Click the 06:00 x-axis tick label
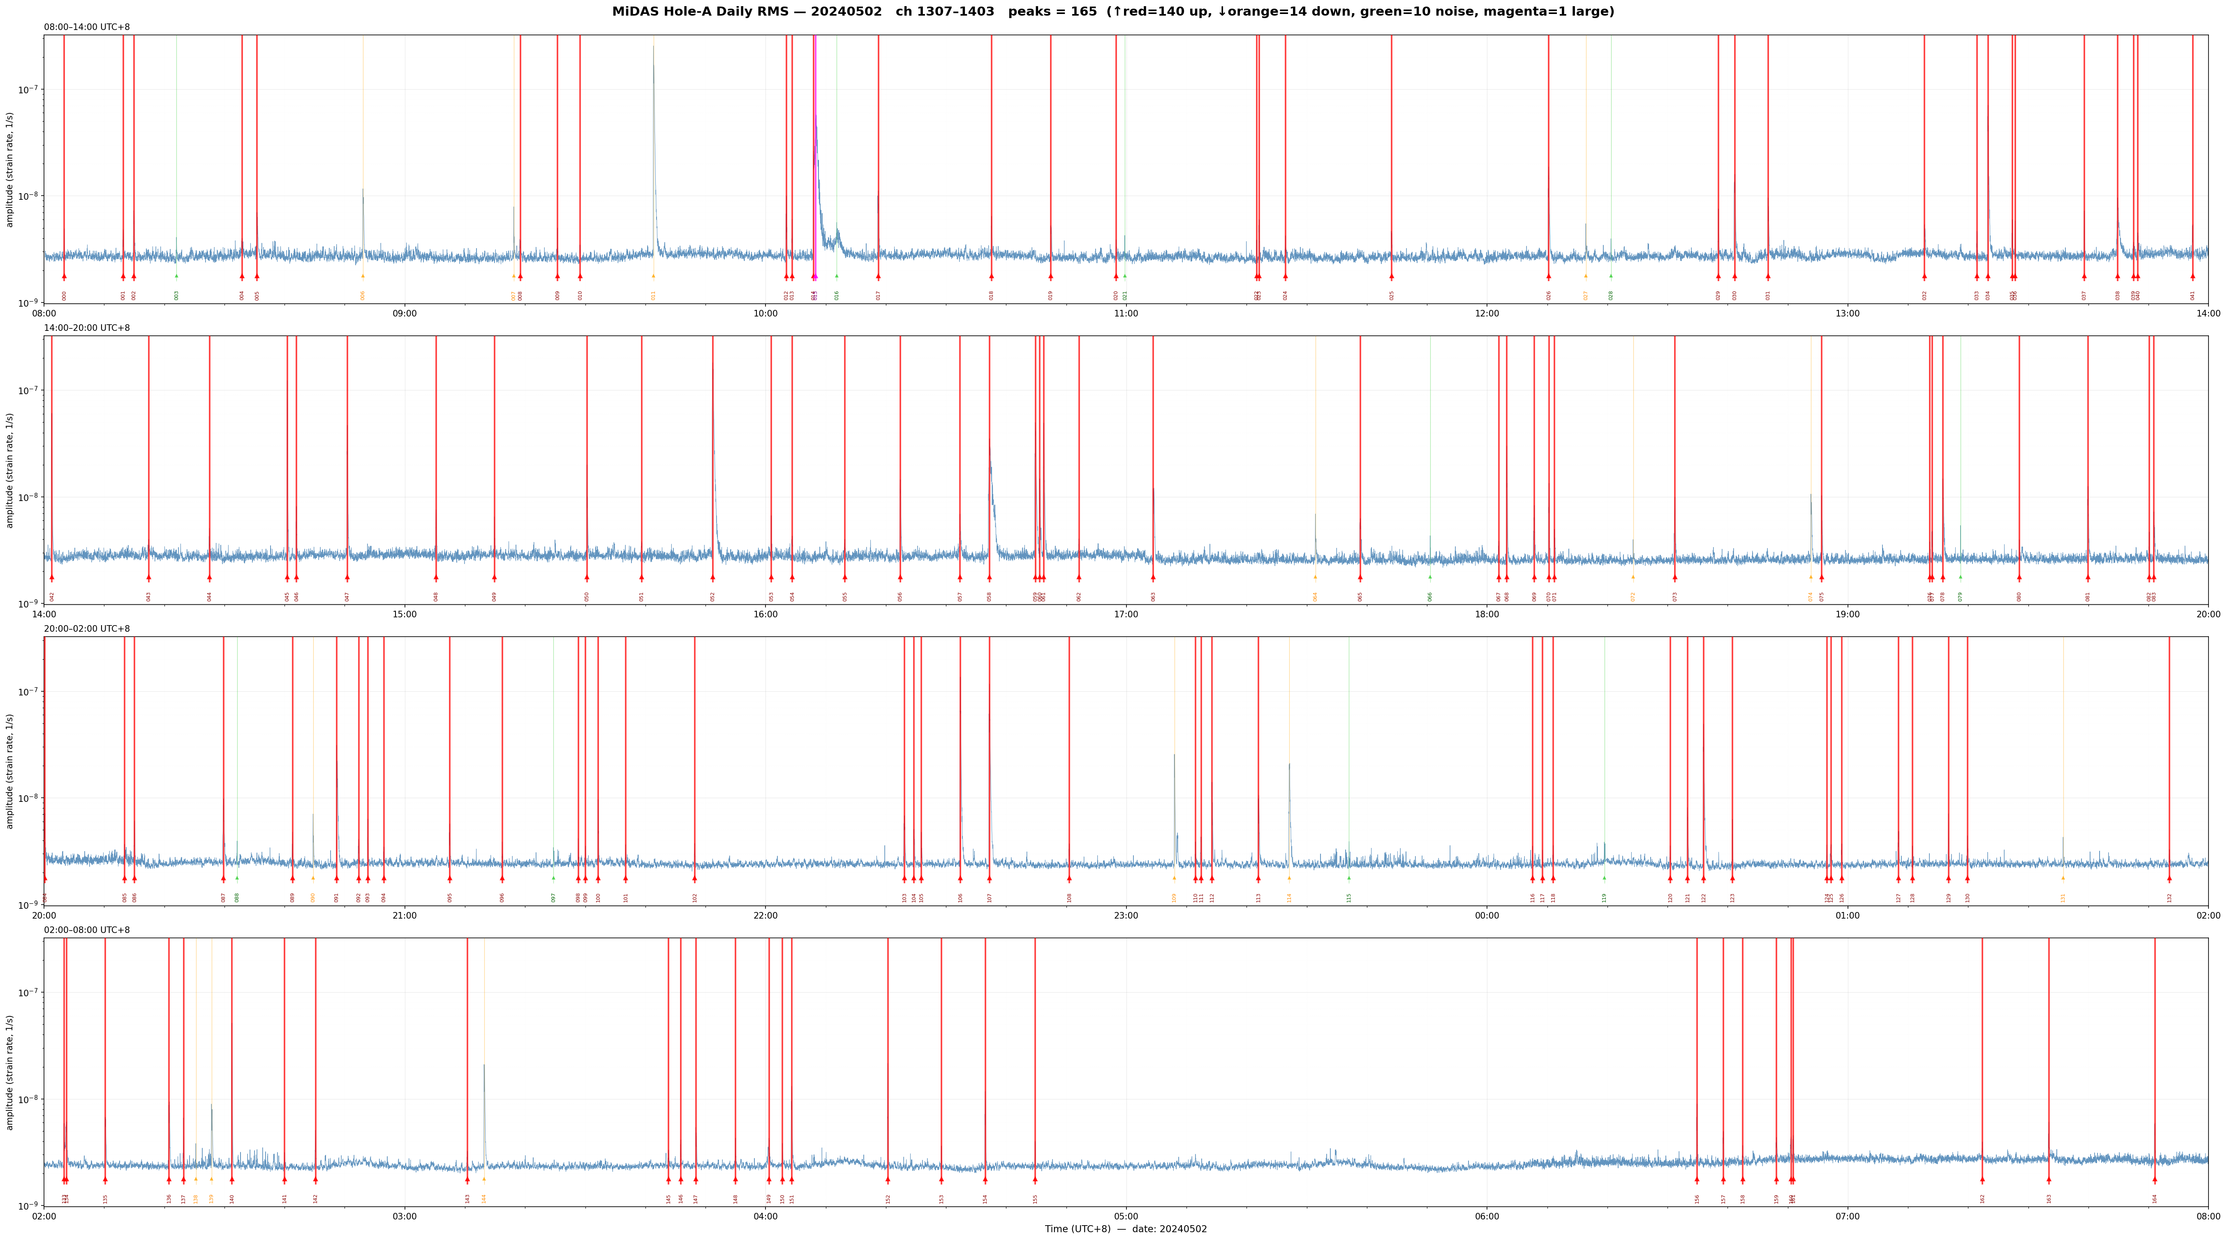Image resolution: width=2227 pixels, height=1240 pixels. (x=1487, y=1217)
